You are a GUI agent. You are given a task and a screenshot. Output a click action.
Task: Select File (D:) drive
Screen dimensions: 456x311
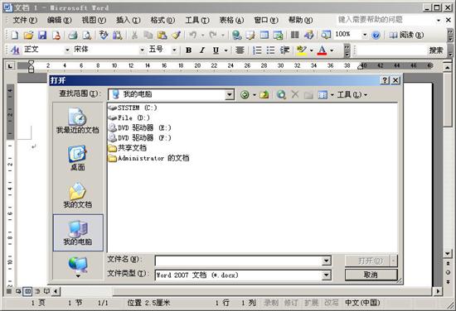(x=129, y=117)
